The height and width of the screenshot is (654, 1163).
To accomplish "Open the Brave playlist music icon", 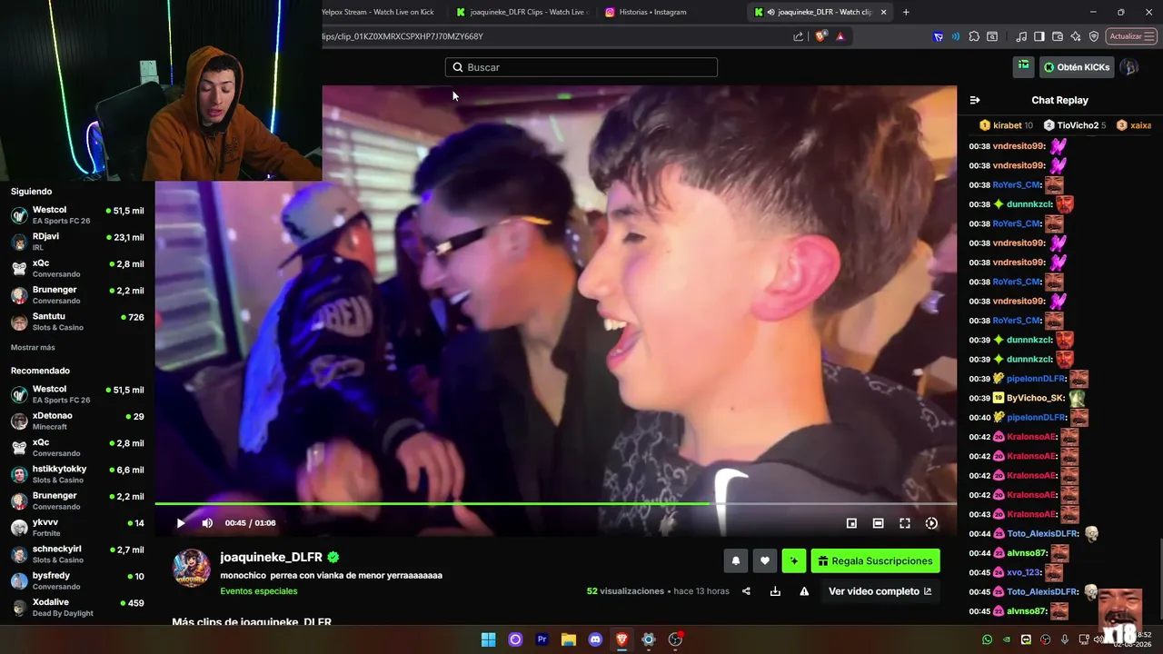I will pos(1021,36).
